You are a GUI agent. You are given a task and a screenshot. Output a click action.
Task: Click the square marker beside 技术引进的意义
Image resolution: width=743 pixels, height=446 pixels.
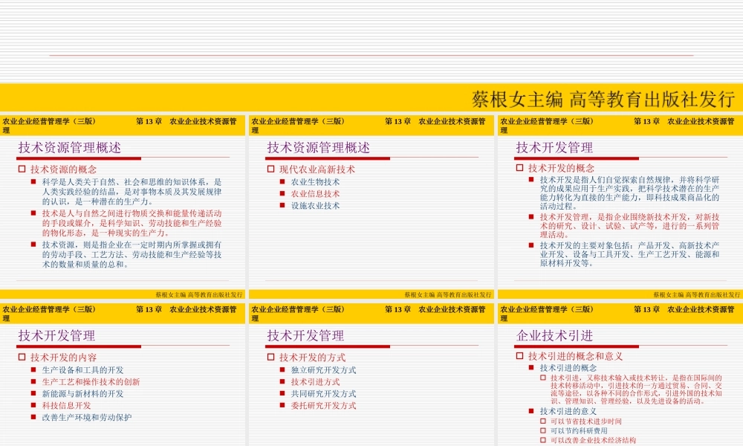(x=531, y=411)
